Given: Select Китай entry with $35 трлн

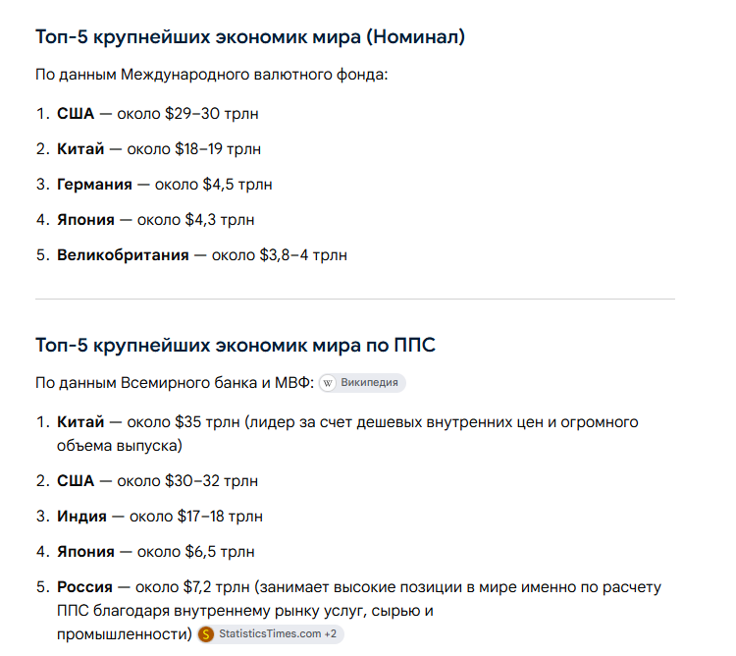Looking at the screenshot, I should [x=347, y=434].
